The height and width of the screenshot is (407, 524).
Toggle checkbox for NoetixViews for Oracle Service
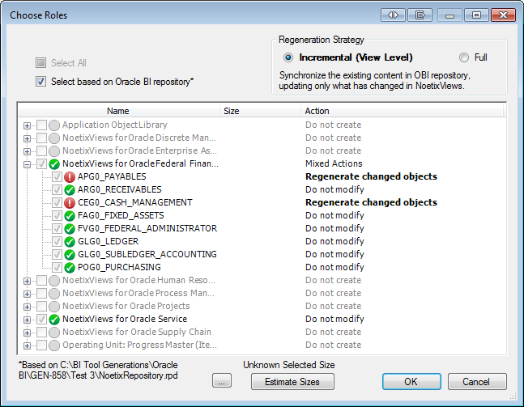pos(41,319)
